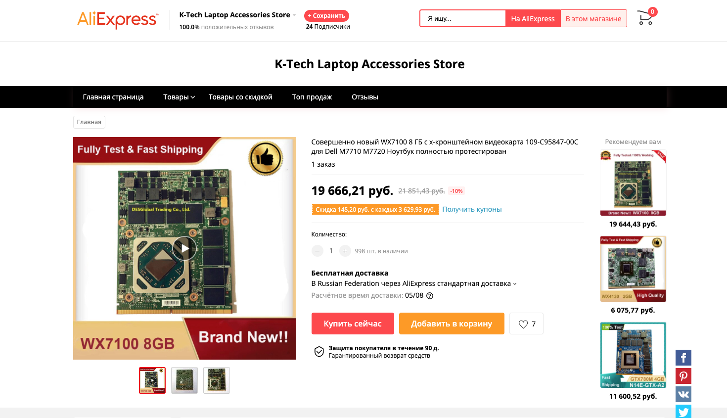Image resolution: width=727 pixels, height=418 pixels.
Task: Share on VK icon
Action: pos(683,394)
